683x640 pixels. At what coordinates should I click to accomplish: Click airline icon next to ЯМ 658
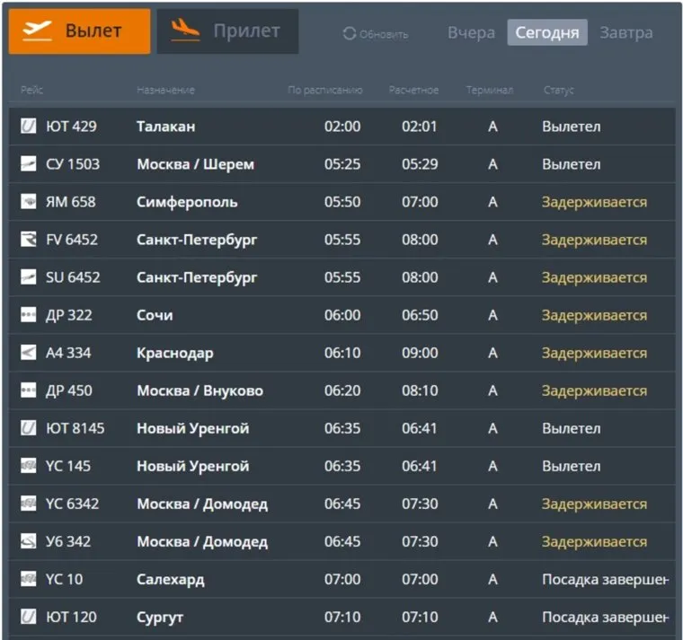point(29,202)
